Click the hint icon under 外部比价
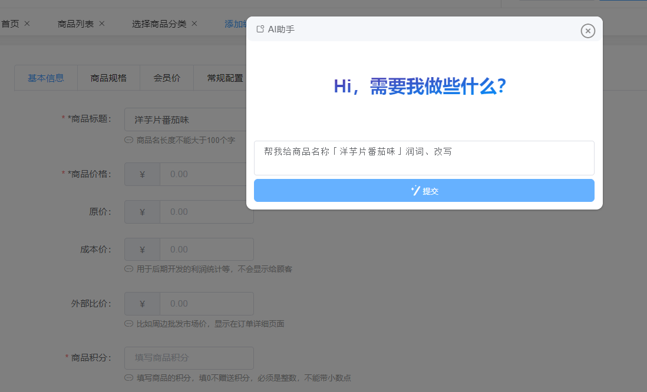 (128, 324)
